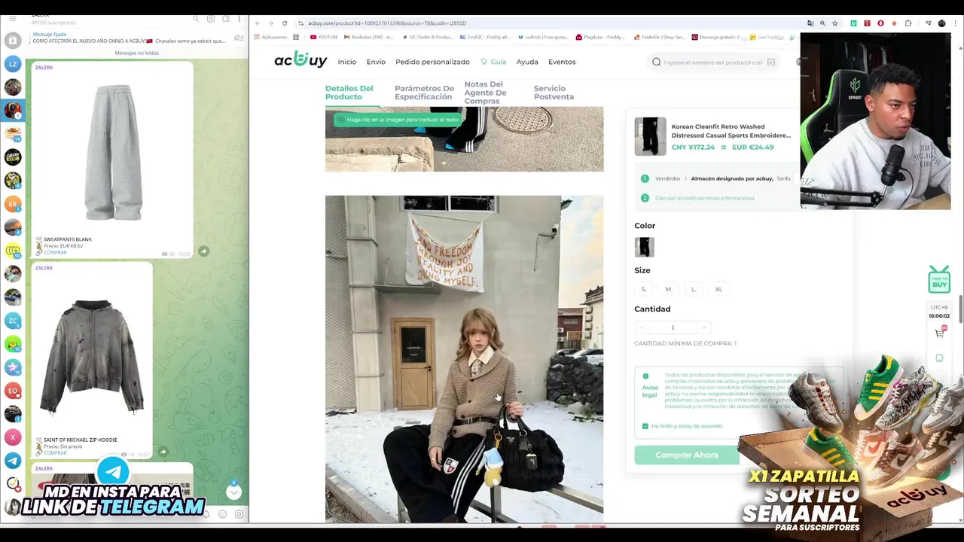Viewport: 964px width, 542px height.
Task: Switch to Notas Del Agente De Compras tab
Action: click(x=486, y=93)
